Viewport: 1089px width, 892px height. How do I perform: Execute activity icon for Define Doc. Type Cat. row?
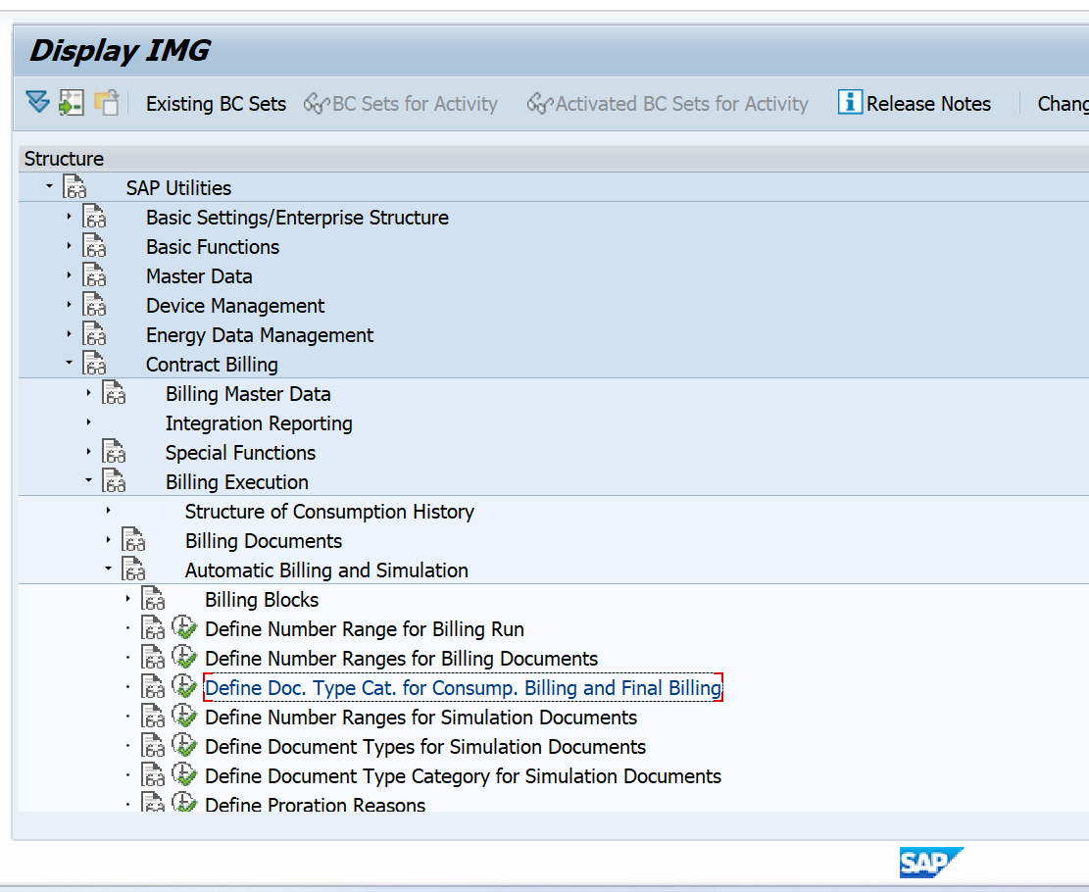click(184, 686)
